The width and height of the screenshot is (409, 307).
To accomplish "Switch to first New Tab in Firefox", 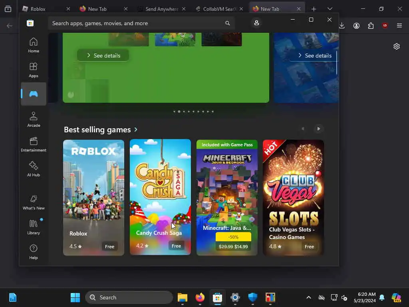I will (103, 9).
